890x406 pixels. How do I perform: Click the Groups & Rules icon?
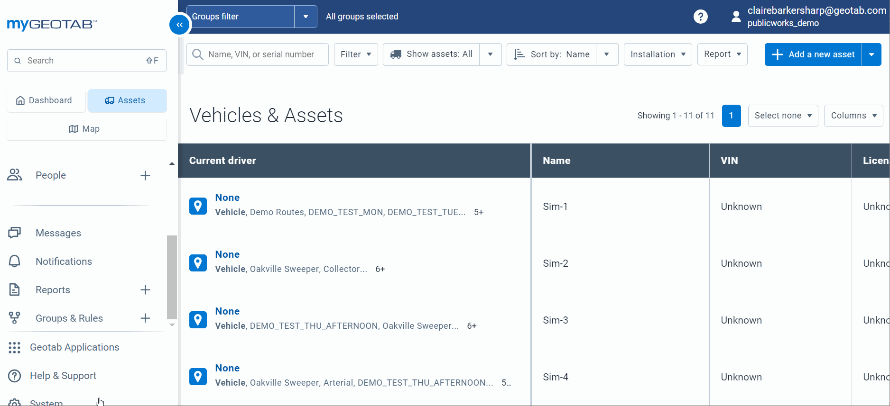[x=15, y=318]
